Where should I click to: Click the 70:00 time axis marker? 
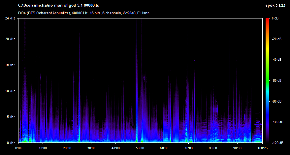point(188,148)
